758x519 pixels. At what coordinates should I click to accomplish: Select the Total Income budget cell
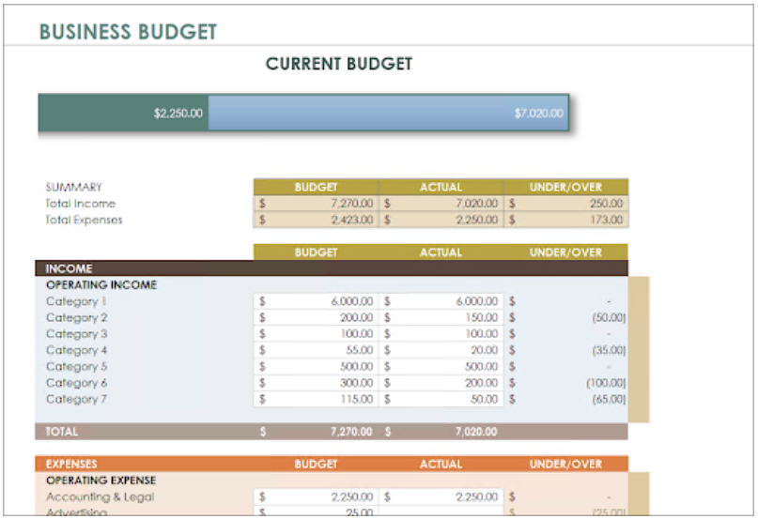coord(316,204)
